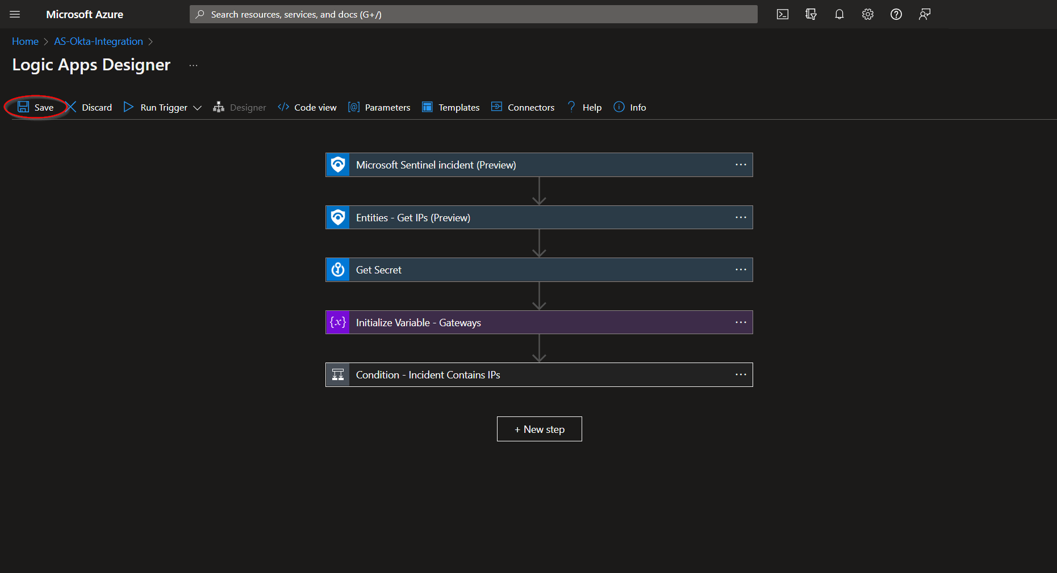Discard changes via Discard label

(x=97, y=107)
